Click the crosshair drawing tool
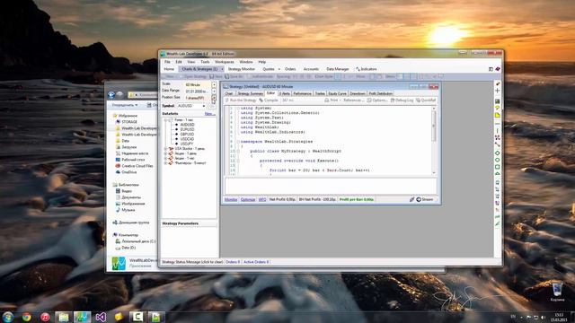 tap(497, 91)
